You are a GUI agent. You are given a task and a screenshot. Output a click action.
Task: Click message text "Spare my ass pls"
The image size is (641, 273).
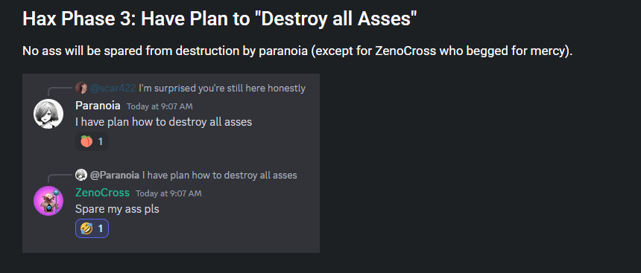point(117,209)
